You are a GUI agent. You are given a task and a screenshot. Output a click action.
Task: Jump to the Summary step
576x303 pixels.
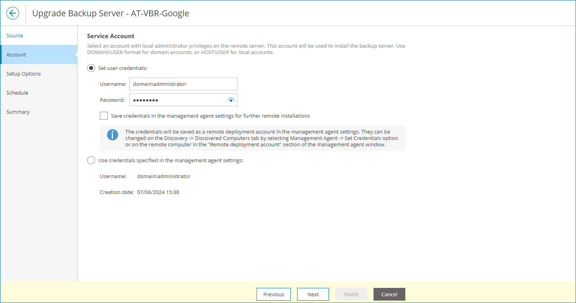(18, 112)
